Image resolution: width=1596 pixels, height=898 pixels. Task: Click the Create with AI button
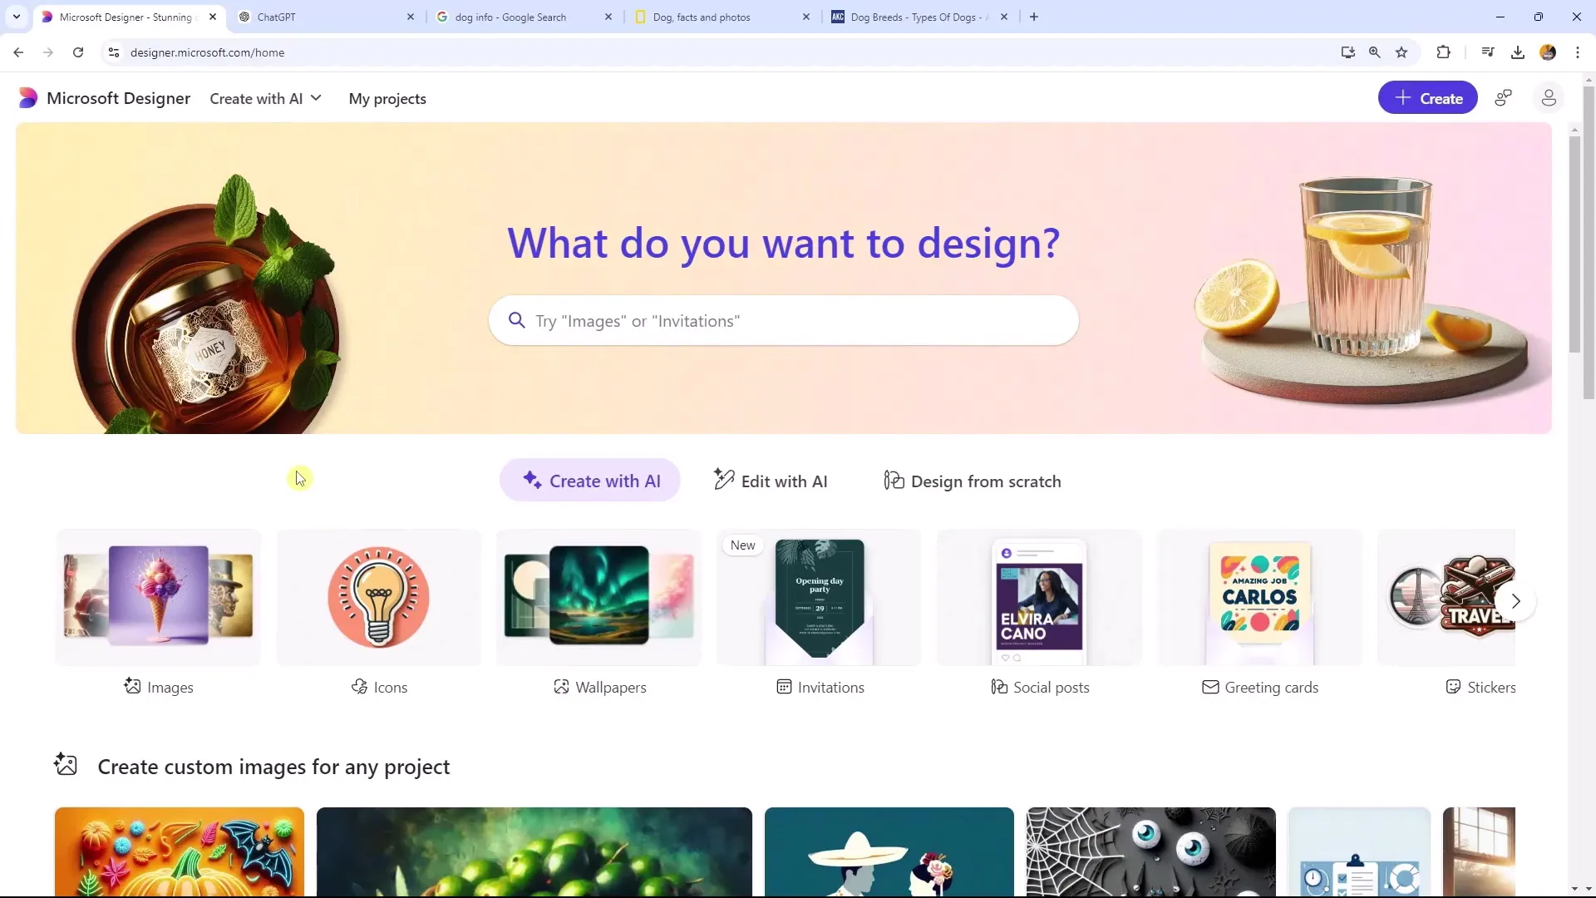(x=593, y=481)
